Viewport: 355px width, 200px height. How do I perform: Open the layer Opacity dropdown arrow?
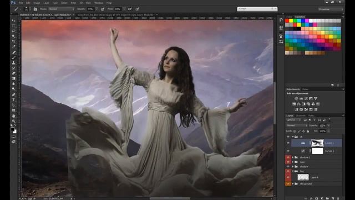click(328, 126)
